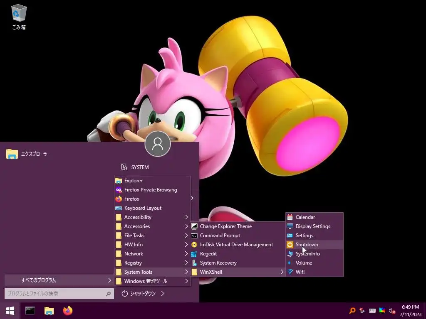This screenshot has width=426, height=319.
Task: Expand the Accessories folder arrow
Action: tap(186, 226)
